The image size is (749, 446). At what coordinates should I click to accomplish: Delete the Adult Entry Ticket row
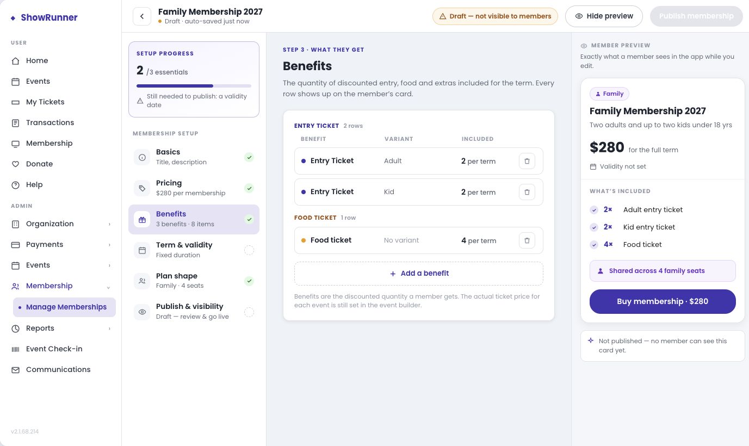(x=527, y=161)
